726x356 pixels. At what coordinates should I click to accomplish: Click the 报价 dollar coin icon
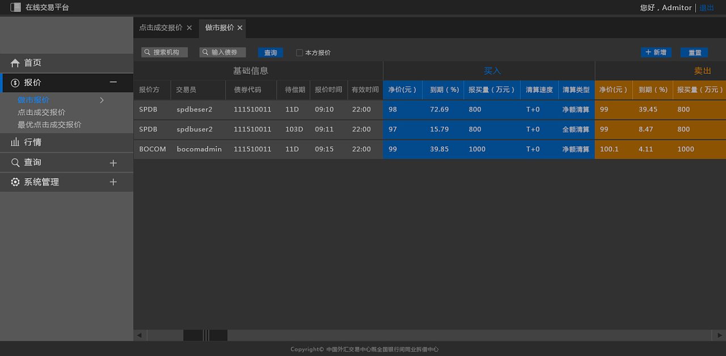point(15,83)
